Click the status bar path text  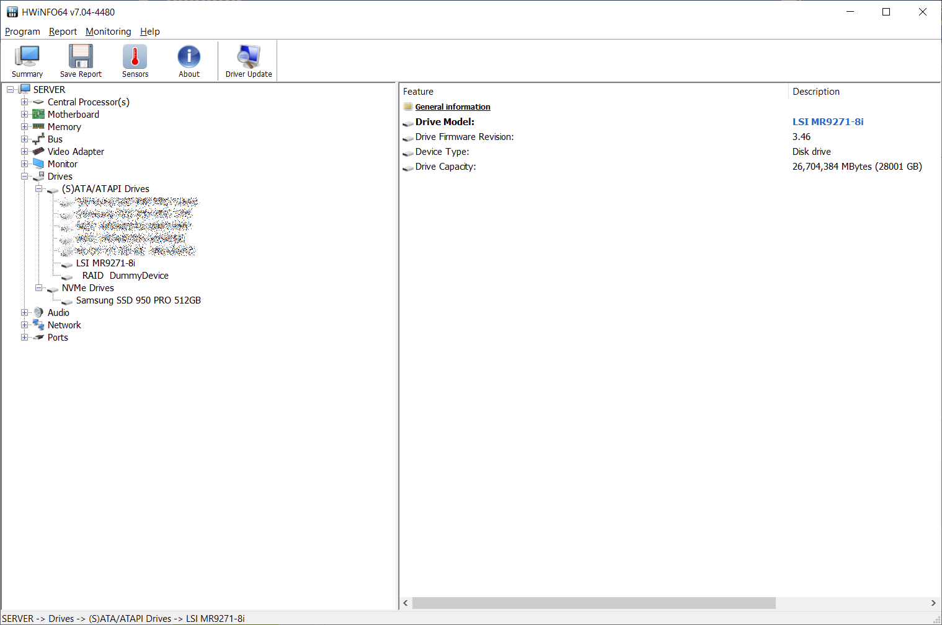123,619
